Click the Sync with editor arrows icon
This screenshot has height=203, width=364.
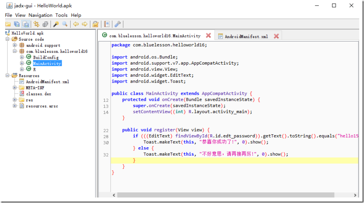tap(36, 24)
